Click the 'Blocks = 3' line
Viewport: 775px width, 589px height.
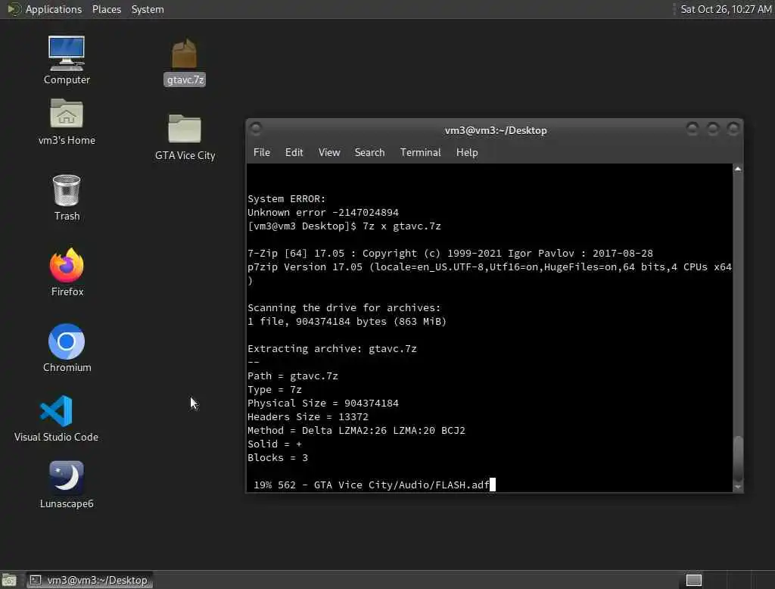click(x=277, y=457)
